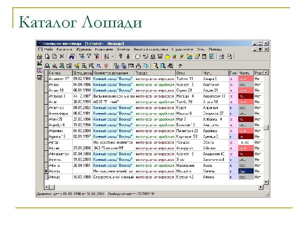Screen dimensions: 308x231
Task: Click the birth date 21.01.2006 cell
Action: coord(82,148)
